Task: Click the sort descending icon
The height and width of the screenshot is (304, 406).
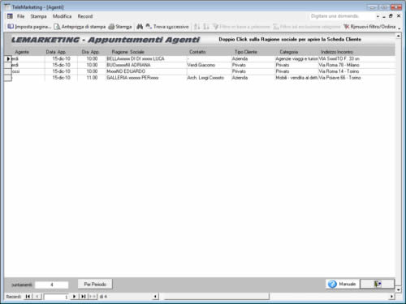Action: coord(206,27)
